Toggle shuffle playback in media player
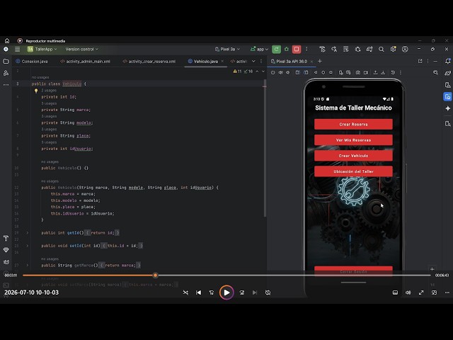Image resolution: width=453 pixels, height=340 pixels. (185, 293)
